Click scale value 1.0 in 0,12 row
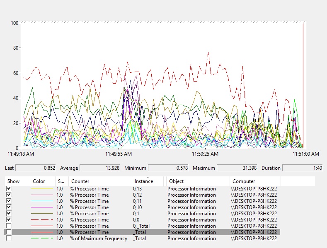Screen dimensions: 327x248 point(59,195)
